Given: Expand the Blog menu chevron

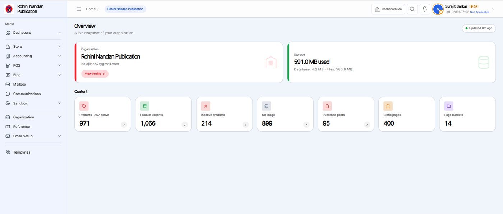Looking at the screenshot, I should (60, 75).
